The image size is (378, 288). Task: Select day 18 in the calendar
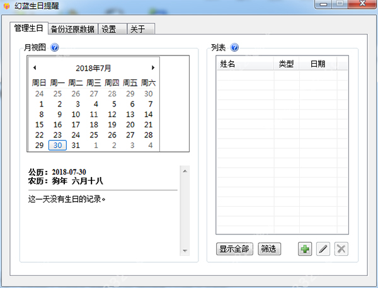coord(94,124)
